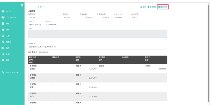
Task: Click the 管理 department cell
Action: click(32, 87)
